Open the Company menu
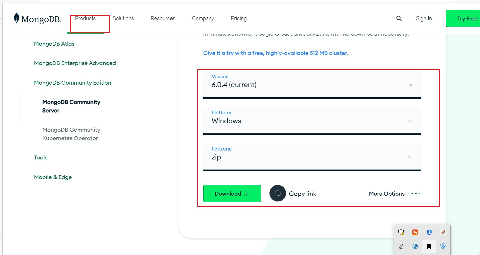 203,18
